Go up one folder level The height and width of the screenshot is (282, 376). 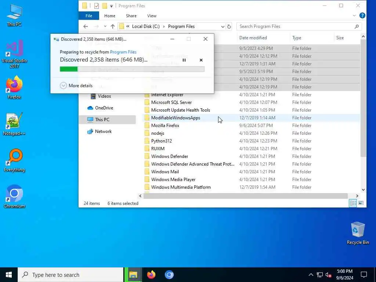point(113,26)
